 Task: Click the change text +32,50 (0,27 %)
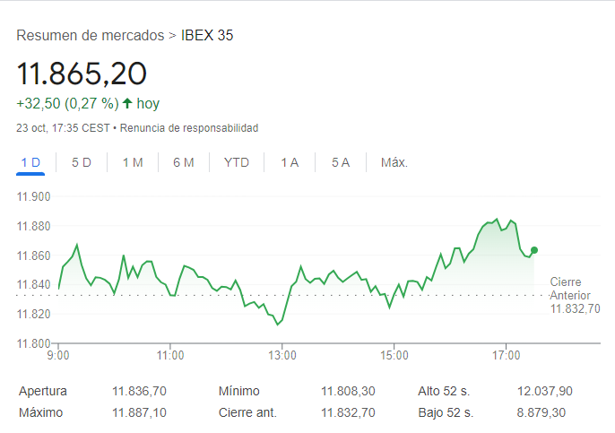click(67, 104)
